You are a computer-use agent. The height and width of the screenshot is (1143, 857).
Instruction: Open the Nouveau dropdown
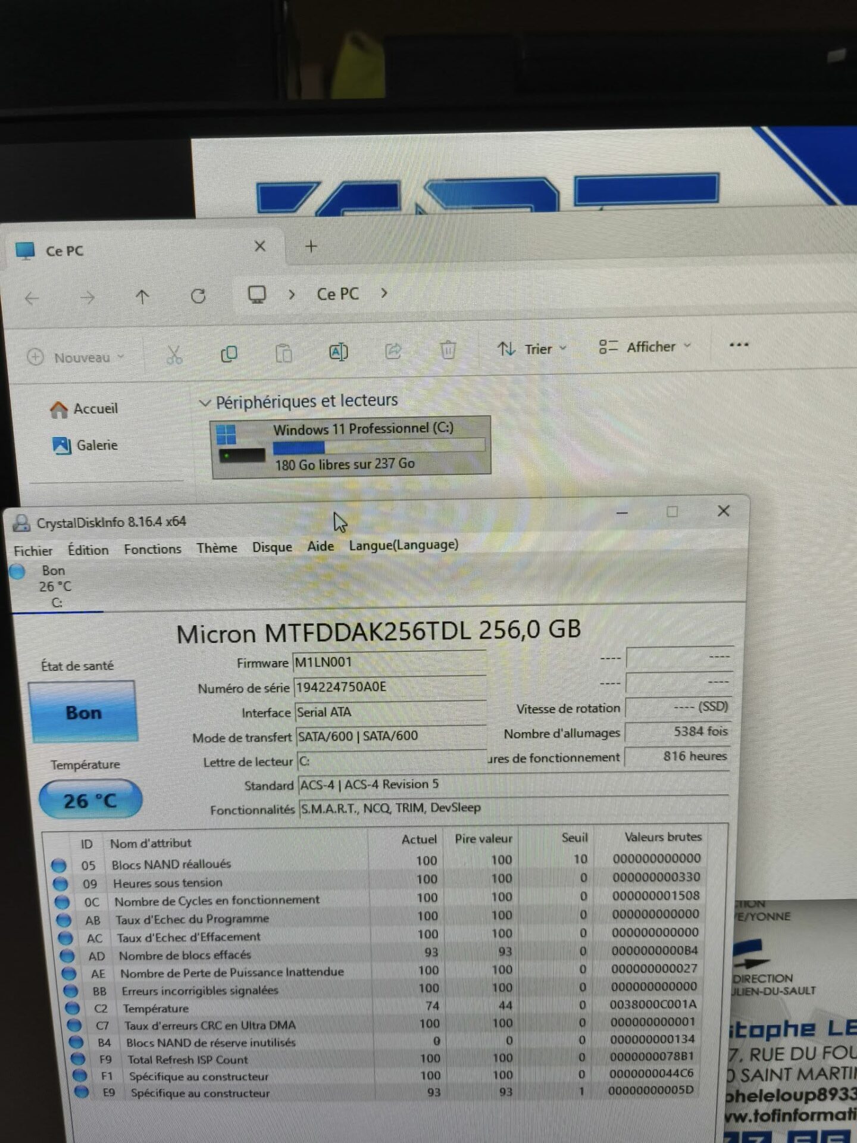tap(76, 357)
